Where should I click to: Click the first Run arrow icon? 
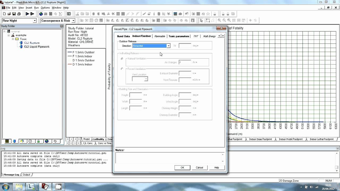pyautogui.click(x=27, y=14)
